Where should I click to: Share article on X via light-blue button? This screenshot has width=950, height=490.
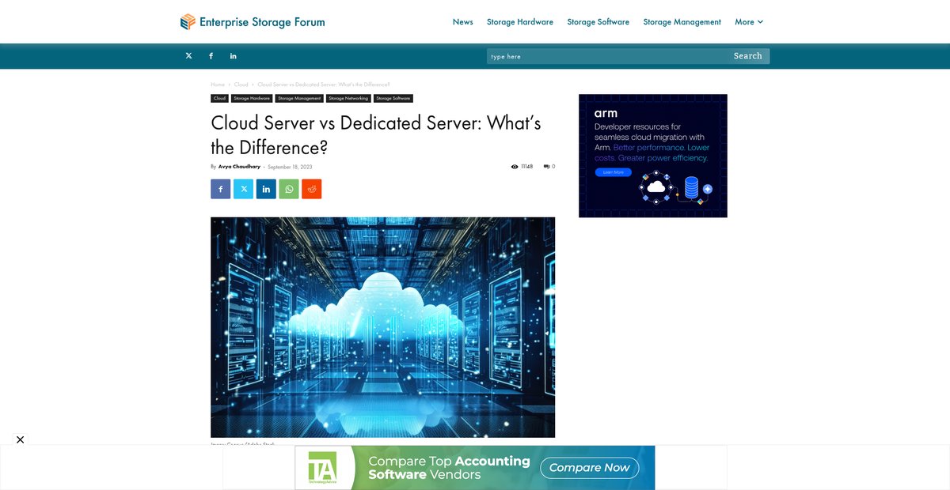[x=243, y=189]
